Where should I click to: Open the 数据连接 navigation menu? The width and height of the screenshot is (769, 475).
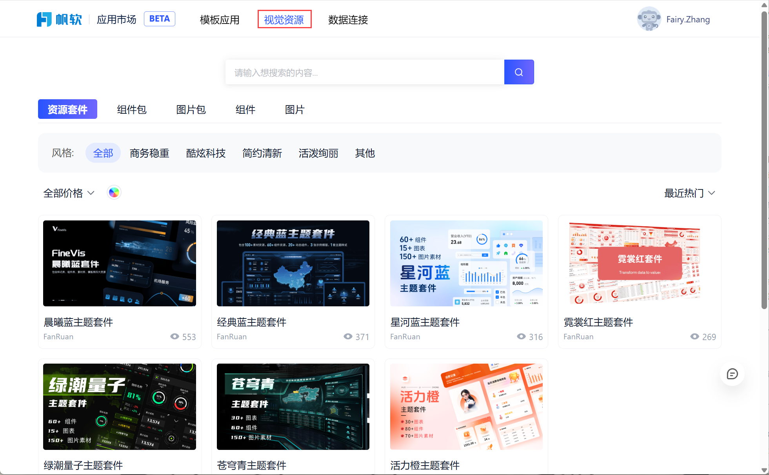coord(348,20)
